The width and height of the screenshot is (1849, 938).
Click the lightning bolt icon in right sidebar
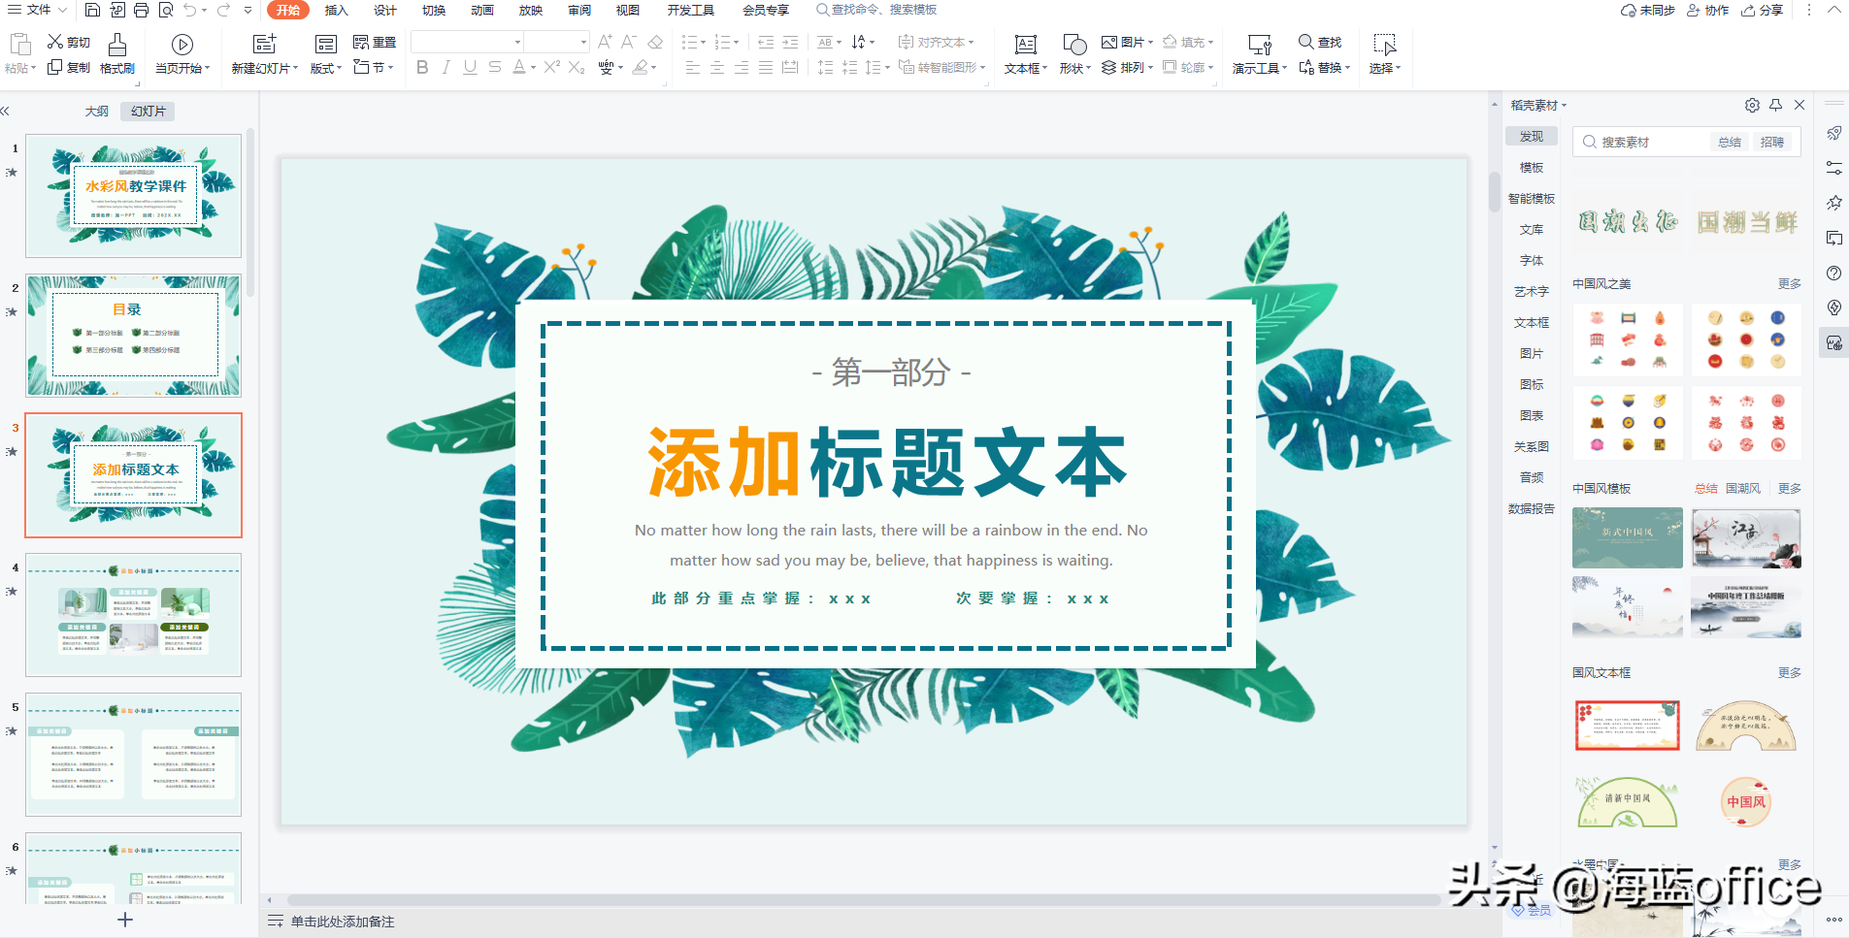click(x=1834, y=307)
